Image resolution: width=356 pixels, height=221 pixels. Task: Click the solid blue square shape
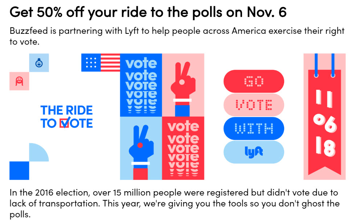point(19,171)
